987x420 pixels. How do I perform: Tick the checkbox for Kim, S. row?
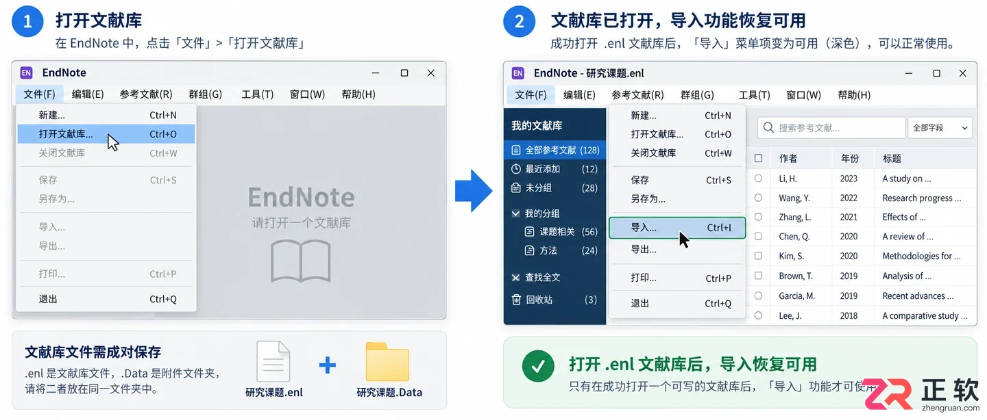coord(758,256)
